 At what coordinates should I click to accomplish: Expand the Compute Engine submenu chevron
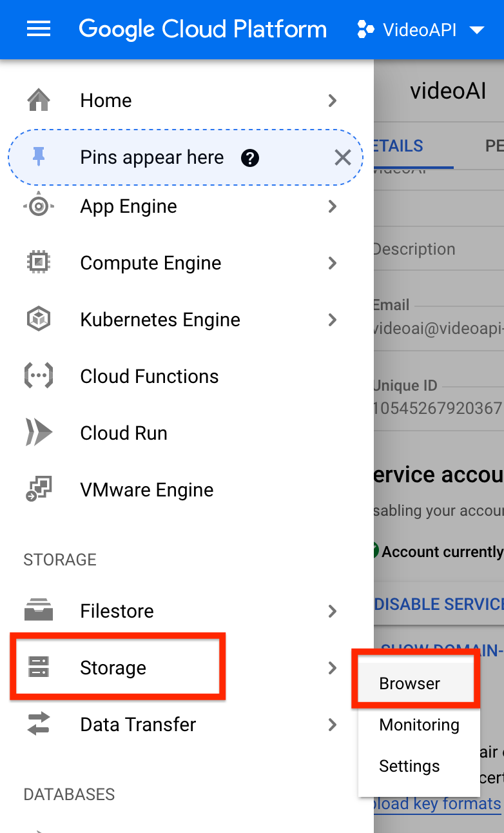click(333, 263)
